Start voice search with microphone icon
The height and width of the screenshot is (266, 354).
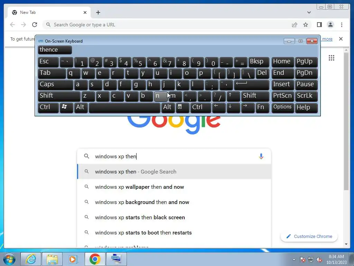[261, 156]
